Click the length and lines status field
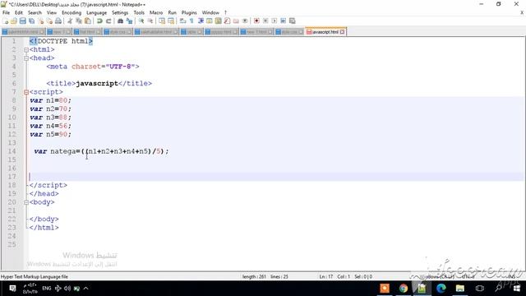The image size is (526, 296). coord(265,276)
